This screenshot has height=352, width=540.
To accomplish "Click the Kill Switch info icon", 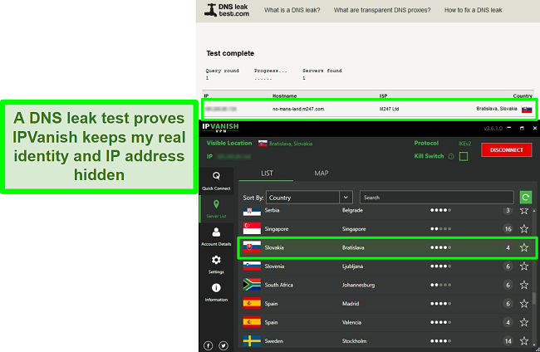I will (451, 157).
